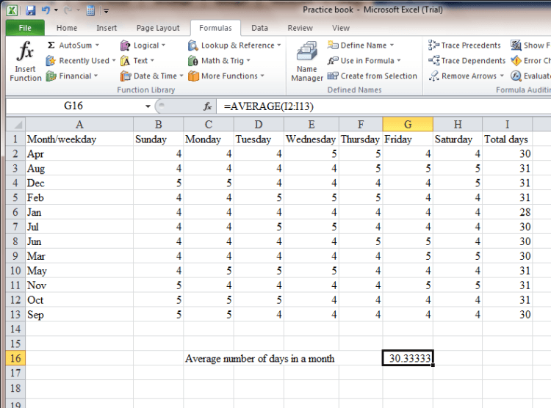
Task: Click the Redo icon
Action: pos(68,10)
